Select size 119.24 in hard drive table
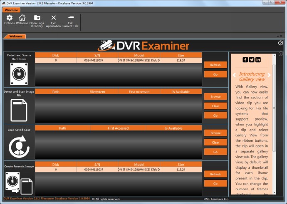The height and width of the screenshot is (204, 287). point(181,60)
